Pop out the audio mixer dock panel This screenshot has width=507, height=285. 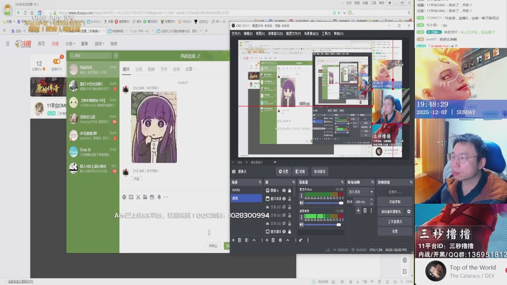click(342, 182)
